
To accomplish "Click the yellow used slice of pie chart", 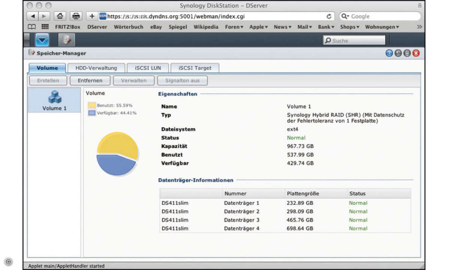I will (118, 144).
